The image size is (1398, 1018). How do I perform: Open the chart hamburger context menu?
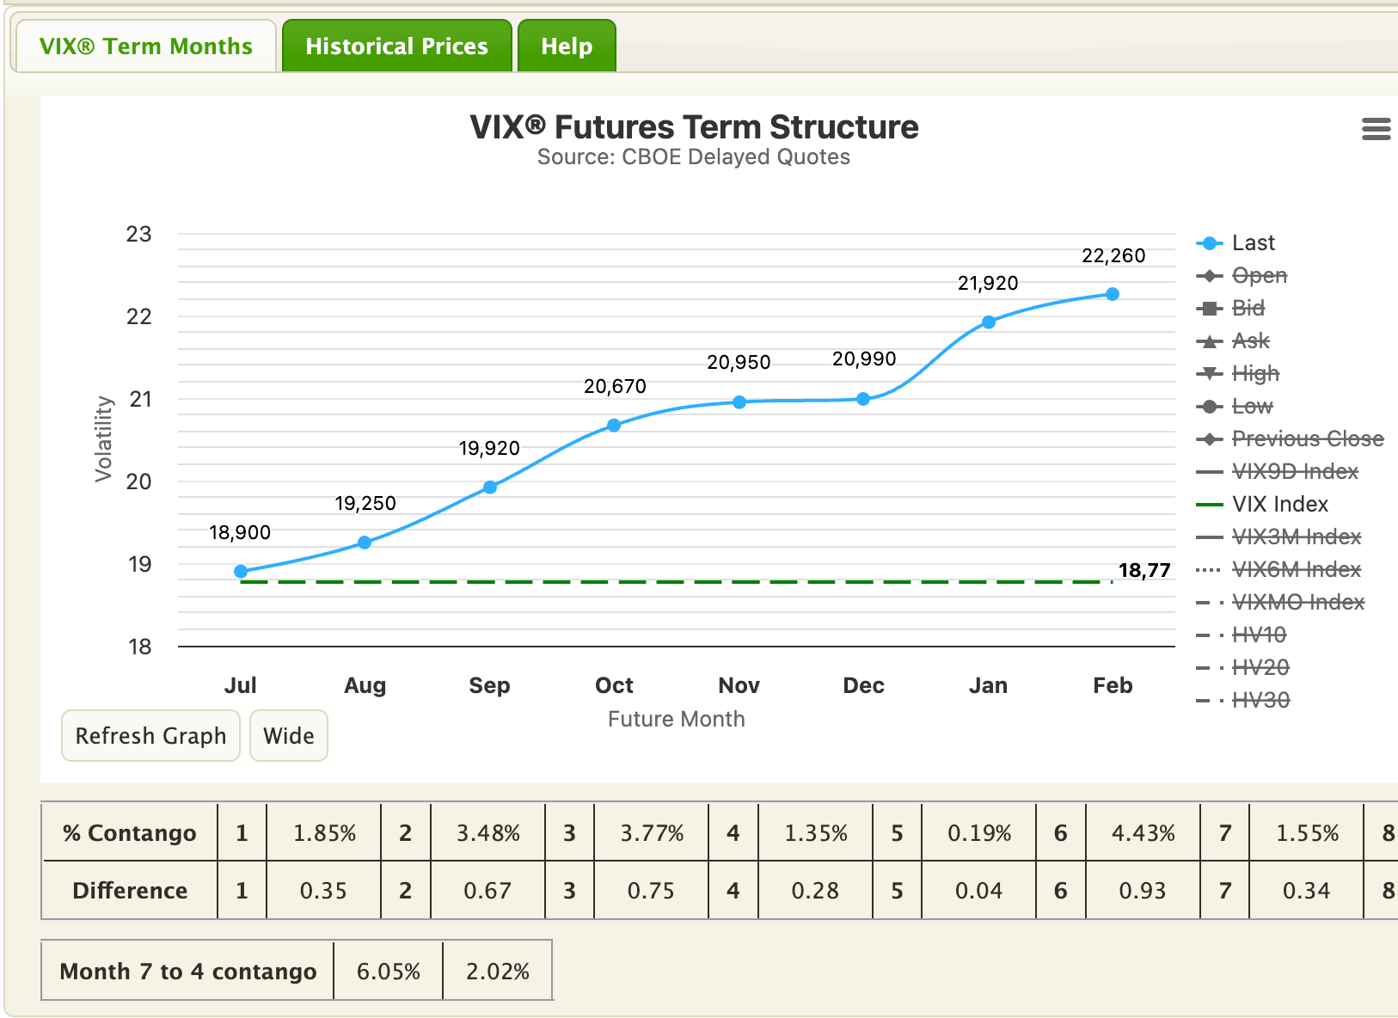[x=1376, y=129]
